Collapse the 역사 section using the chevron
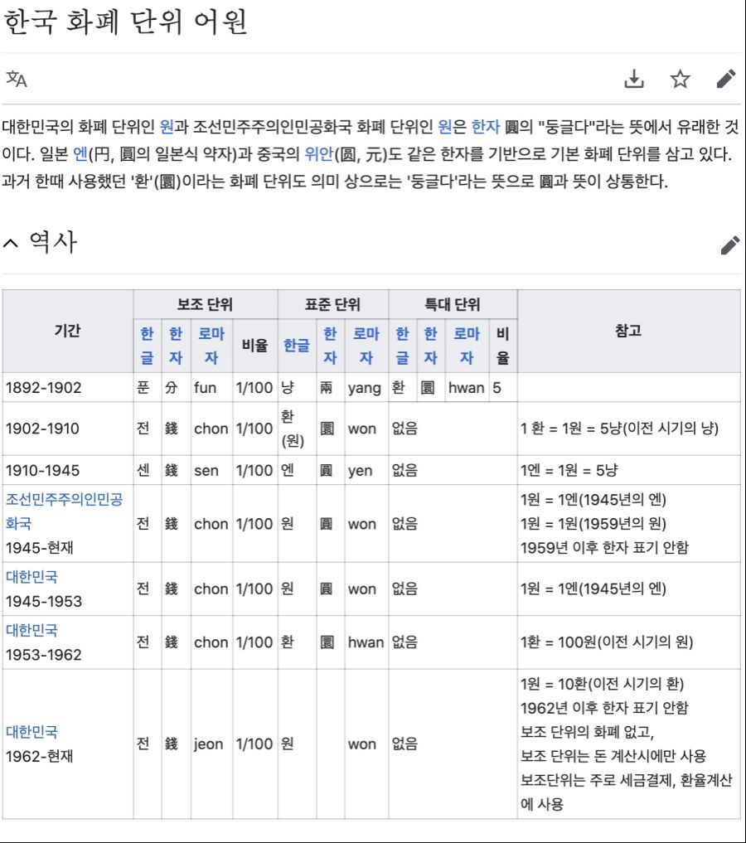Screen dimensions: 746x843 12,241
